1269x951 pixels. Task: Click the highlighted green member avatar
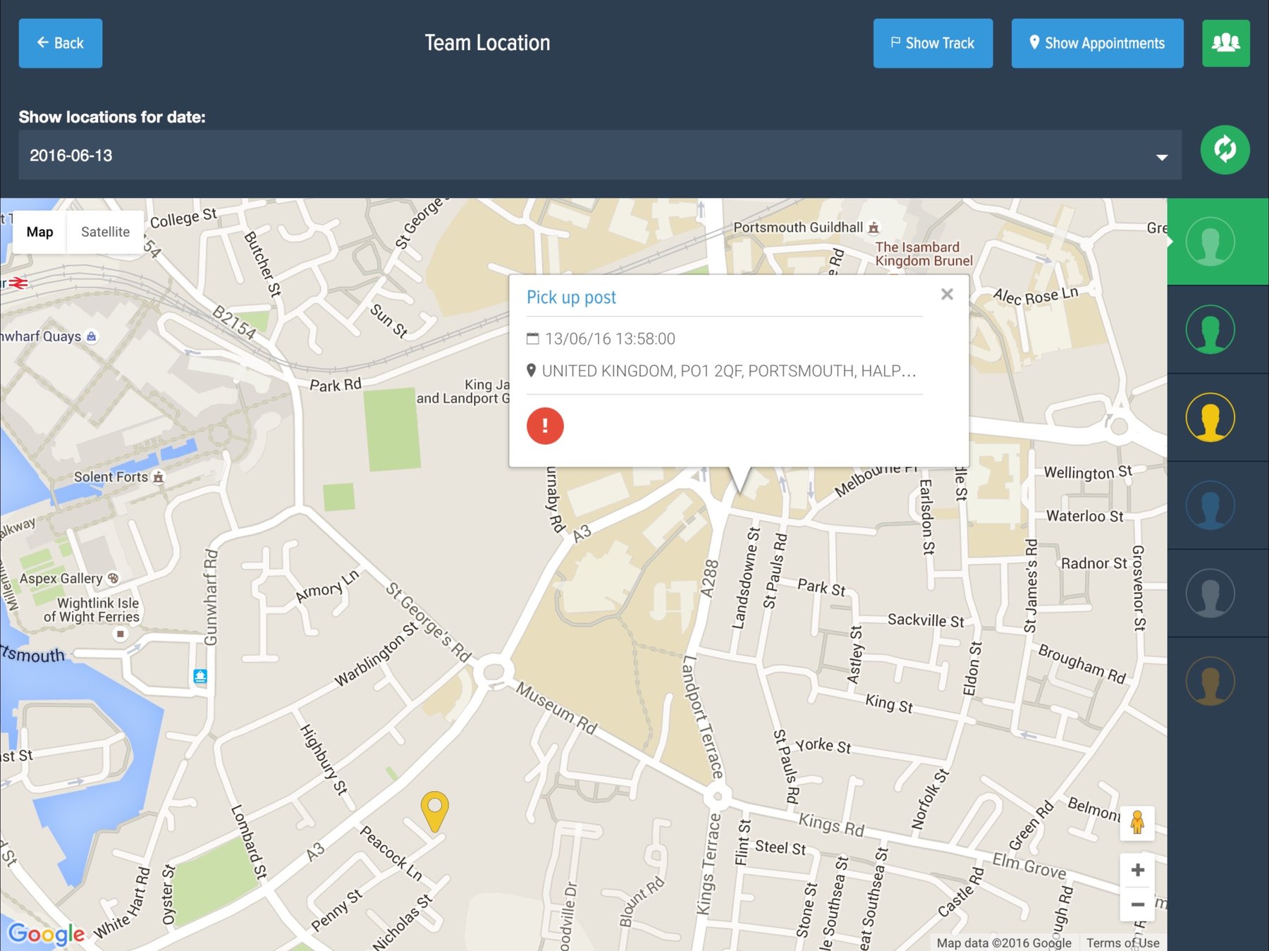1210,241
